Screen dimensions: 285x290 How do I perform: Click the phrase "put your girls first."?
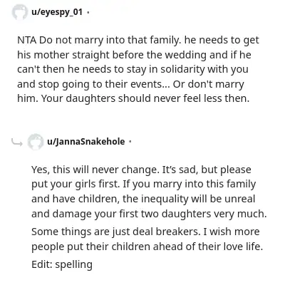pyautogui.click(x=76, y=184)
